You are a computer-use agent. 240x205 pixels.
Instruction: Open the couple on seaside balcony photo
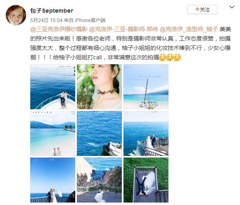coord(146,133)
